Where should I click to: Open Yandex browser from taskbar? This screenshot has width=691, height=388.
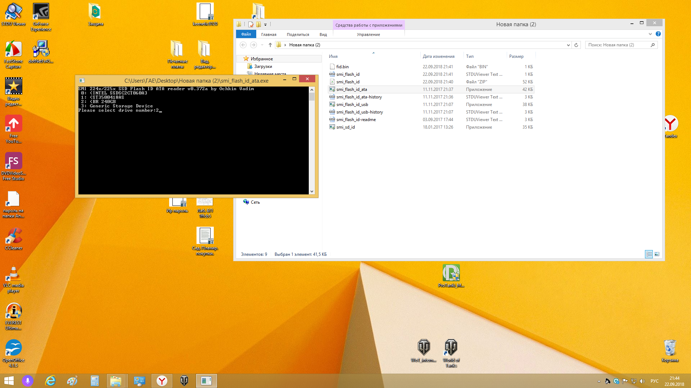162,381
